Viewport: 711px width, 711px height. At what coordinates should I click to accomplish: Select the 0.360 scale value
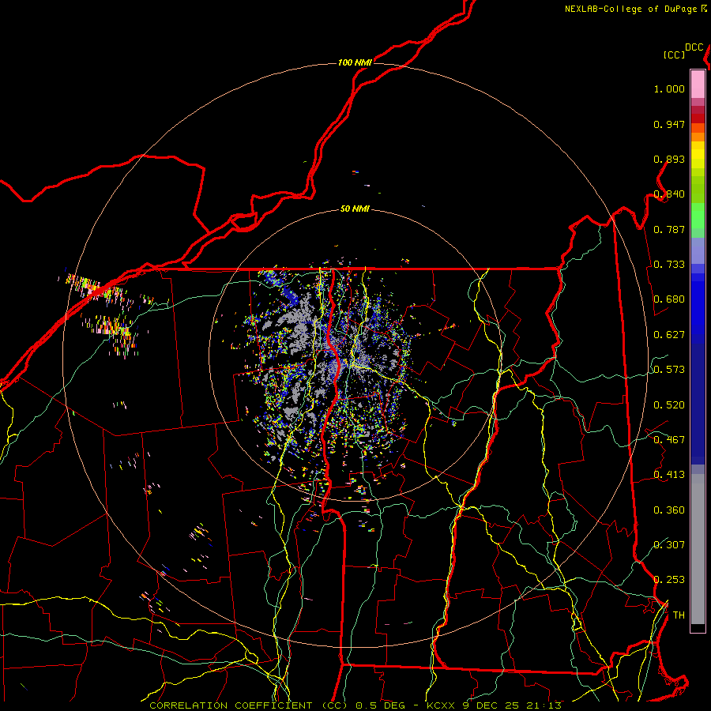coord(669,510)
